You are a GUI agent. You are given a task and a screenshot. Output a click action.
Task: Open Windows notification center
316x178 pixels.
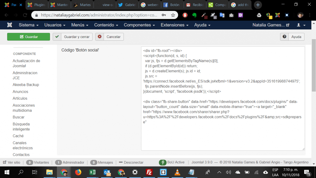pos(307,173)
